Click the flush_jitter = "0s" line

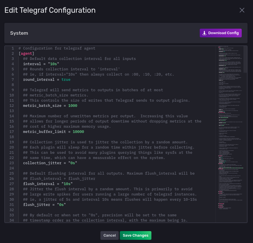point(44,204)
